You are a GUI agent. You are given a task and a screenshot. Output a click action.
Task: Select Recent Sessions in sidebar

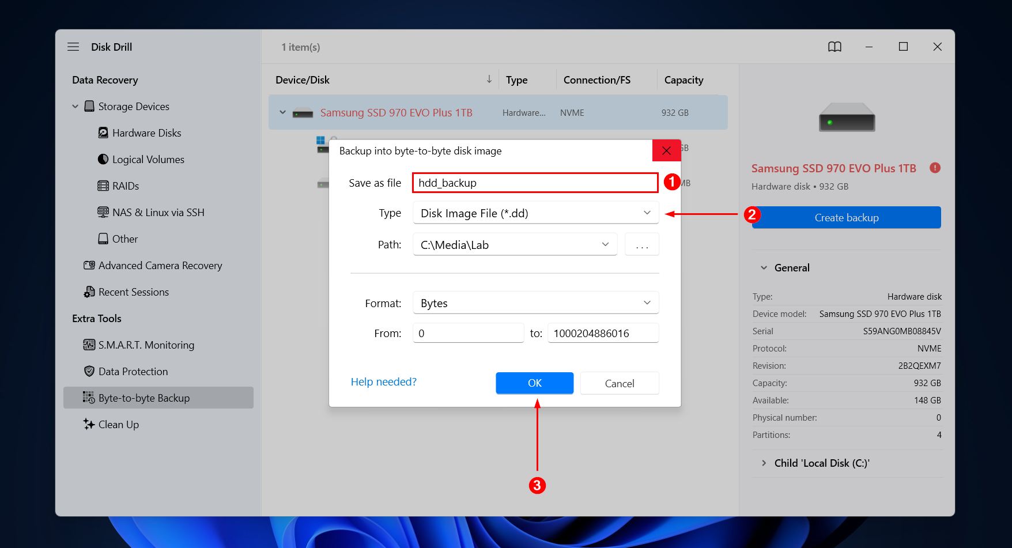click(133, 292)
